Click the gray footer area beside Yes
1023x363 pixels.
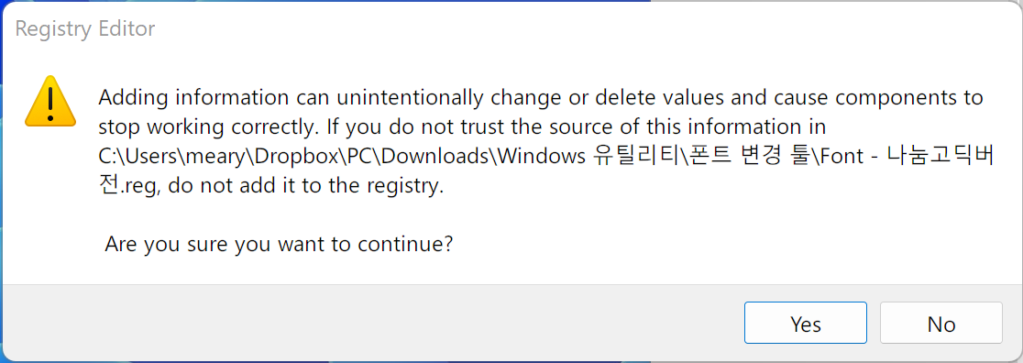(372, 324)
